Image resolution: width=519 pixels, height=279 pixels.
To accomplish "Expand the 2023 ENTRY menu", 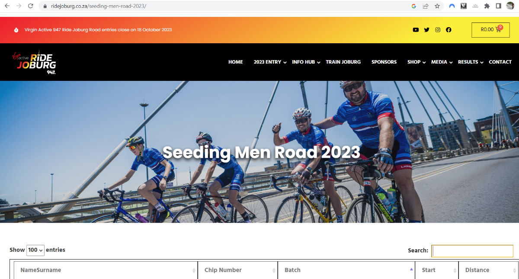I will [x=270, y=62].
